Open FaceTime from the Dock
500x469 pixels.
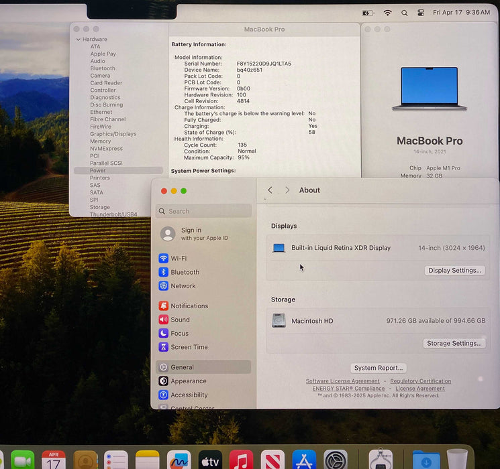pyautogui.click(x=22, y=460)
